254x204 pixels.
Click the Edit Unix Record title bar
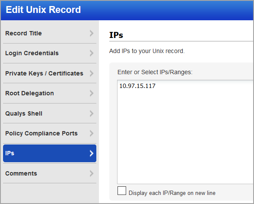coord(127,10)
